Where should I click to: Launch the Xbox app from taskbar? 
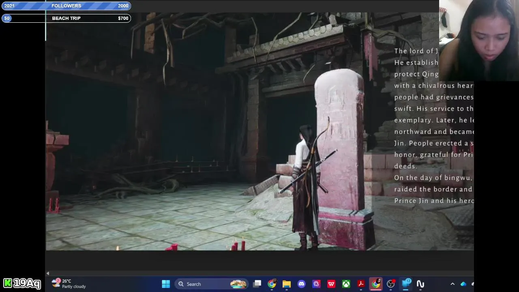pos(346,284)
